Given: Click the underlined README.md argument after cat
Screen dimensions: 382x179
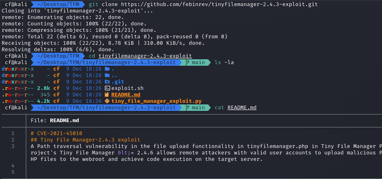Looking at the screenshot, I should pos(242,108).
